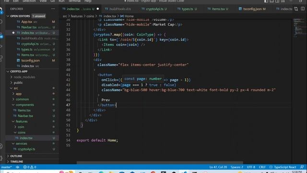The width and height of the screenshot is (307, 173).
Task: Click the tsconfig.json file icon in Open Editors
Action: coord(18,61)
